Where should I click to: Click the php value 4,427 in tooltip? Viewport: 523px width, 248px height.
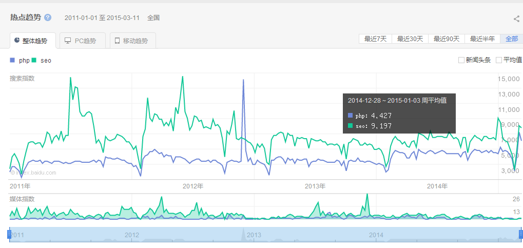pyautogui.click(x=381, y=116)
